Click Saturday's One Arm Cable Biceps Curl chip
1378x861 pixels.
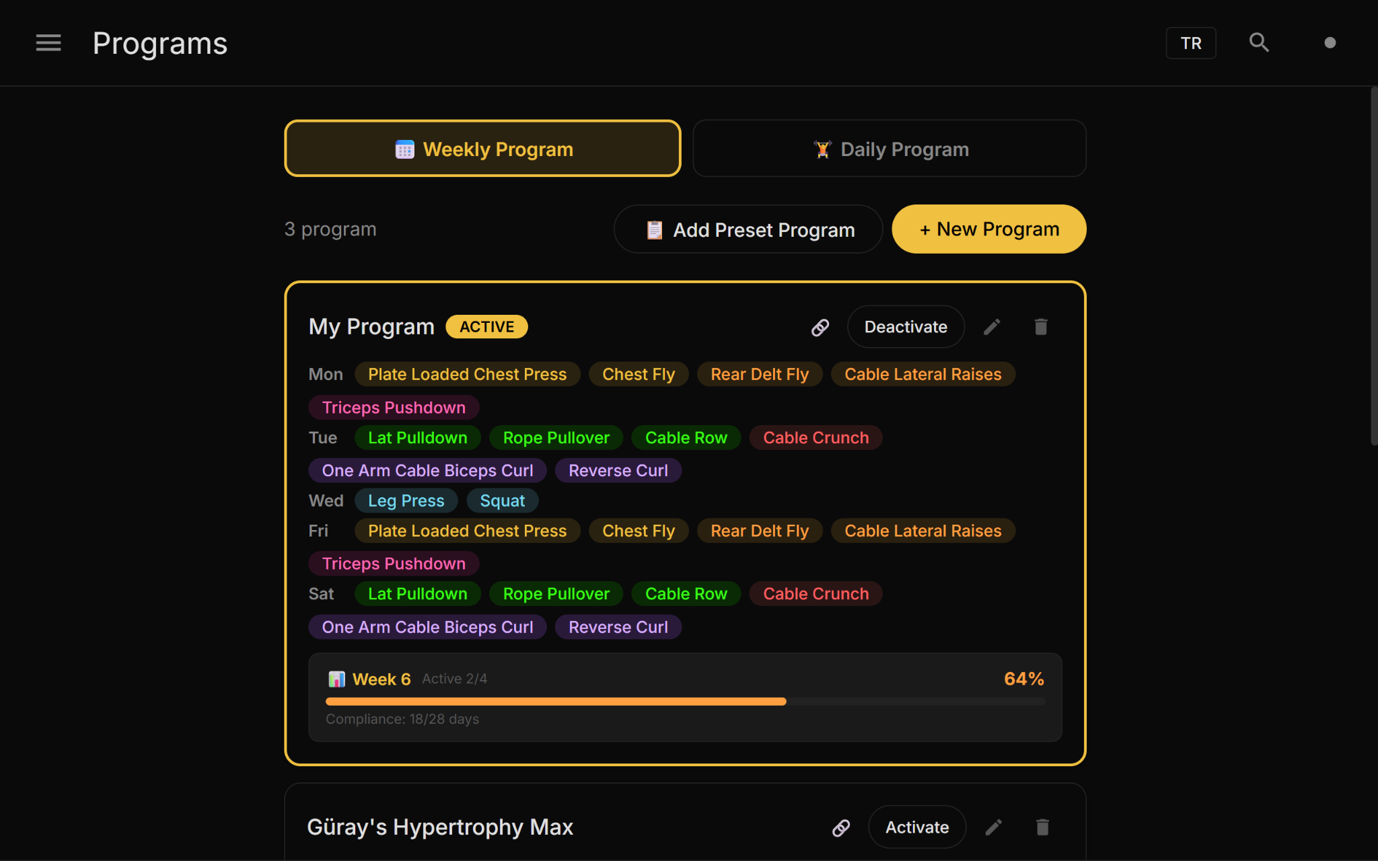[x=427, y=627]
